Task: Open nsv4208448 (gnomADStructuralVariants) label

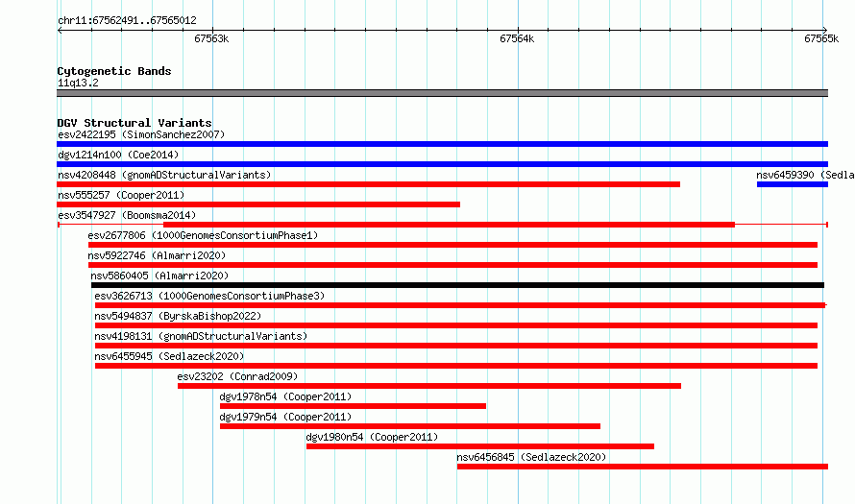Action: (164, 175)
